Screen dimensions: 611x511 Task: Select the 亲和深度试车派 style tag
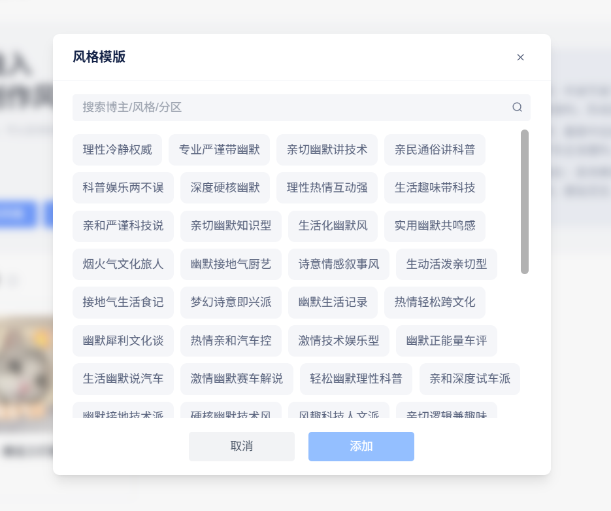click(x=469, y=379)
